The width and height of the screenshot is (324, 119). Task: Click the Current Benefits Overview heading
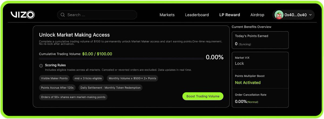[x=252, y=27]
